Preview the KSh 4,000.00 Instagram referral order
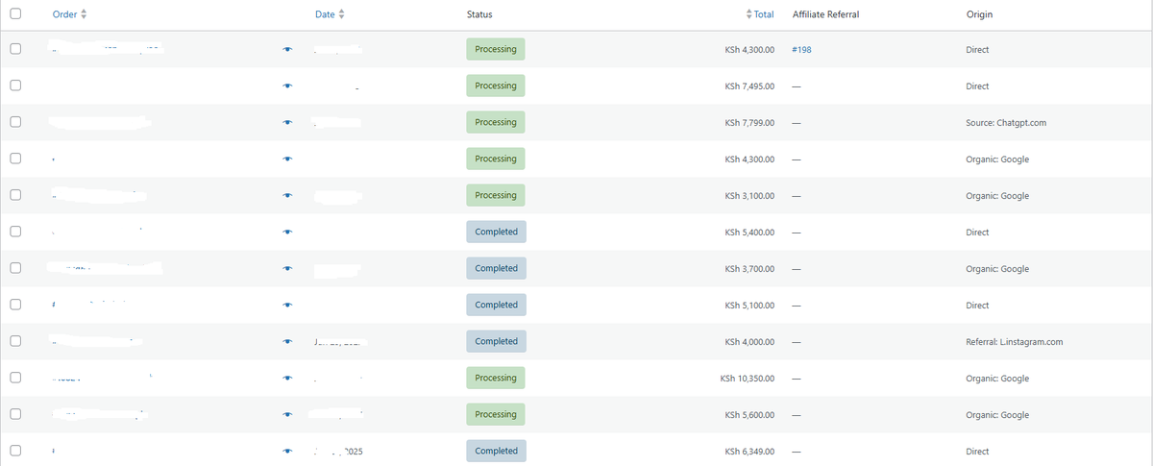The image size is (1153, 466). (287, 341)
